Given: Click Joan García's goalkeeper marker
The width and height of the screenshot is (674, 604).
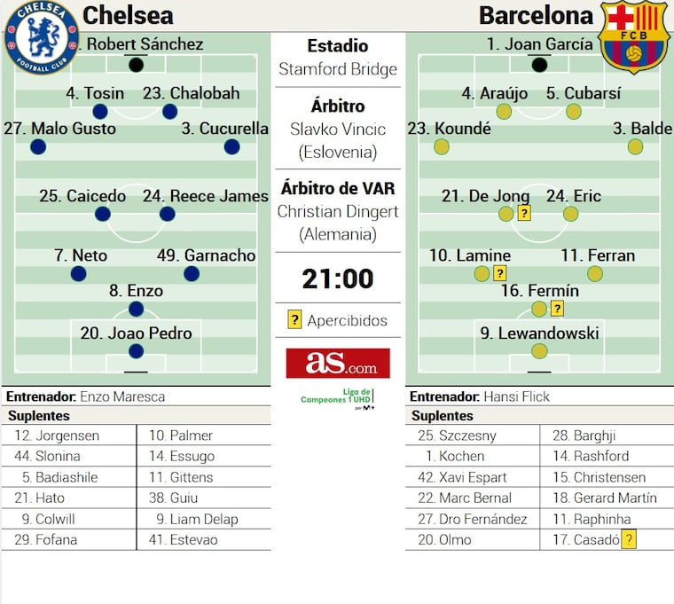Looking at the screenshot, I should click(x=538, y=64).
